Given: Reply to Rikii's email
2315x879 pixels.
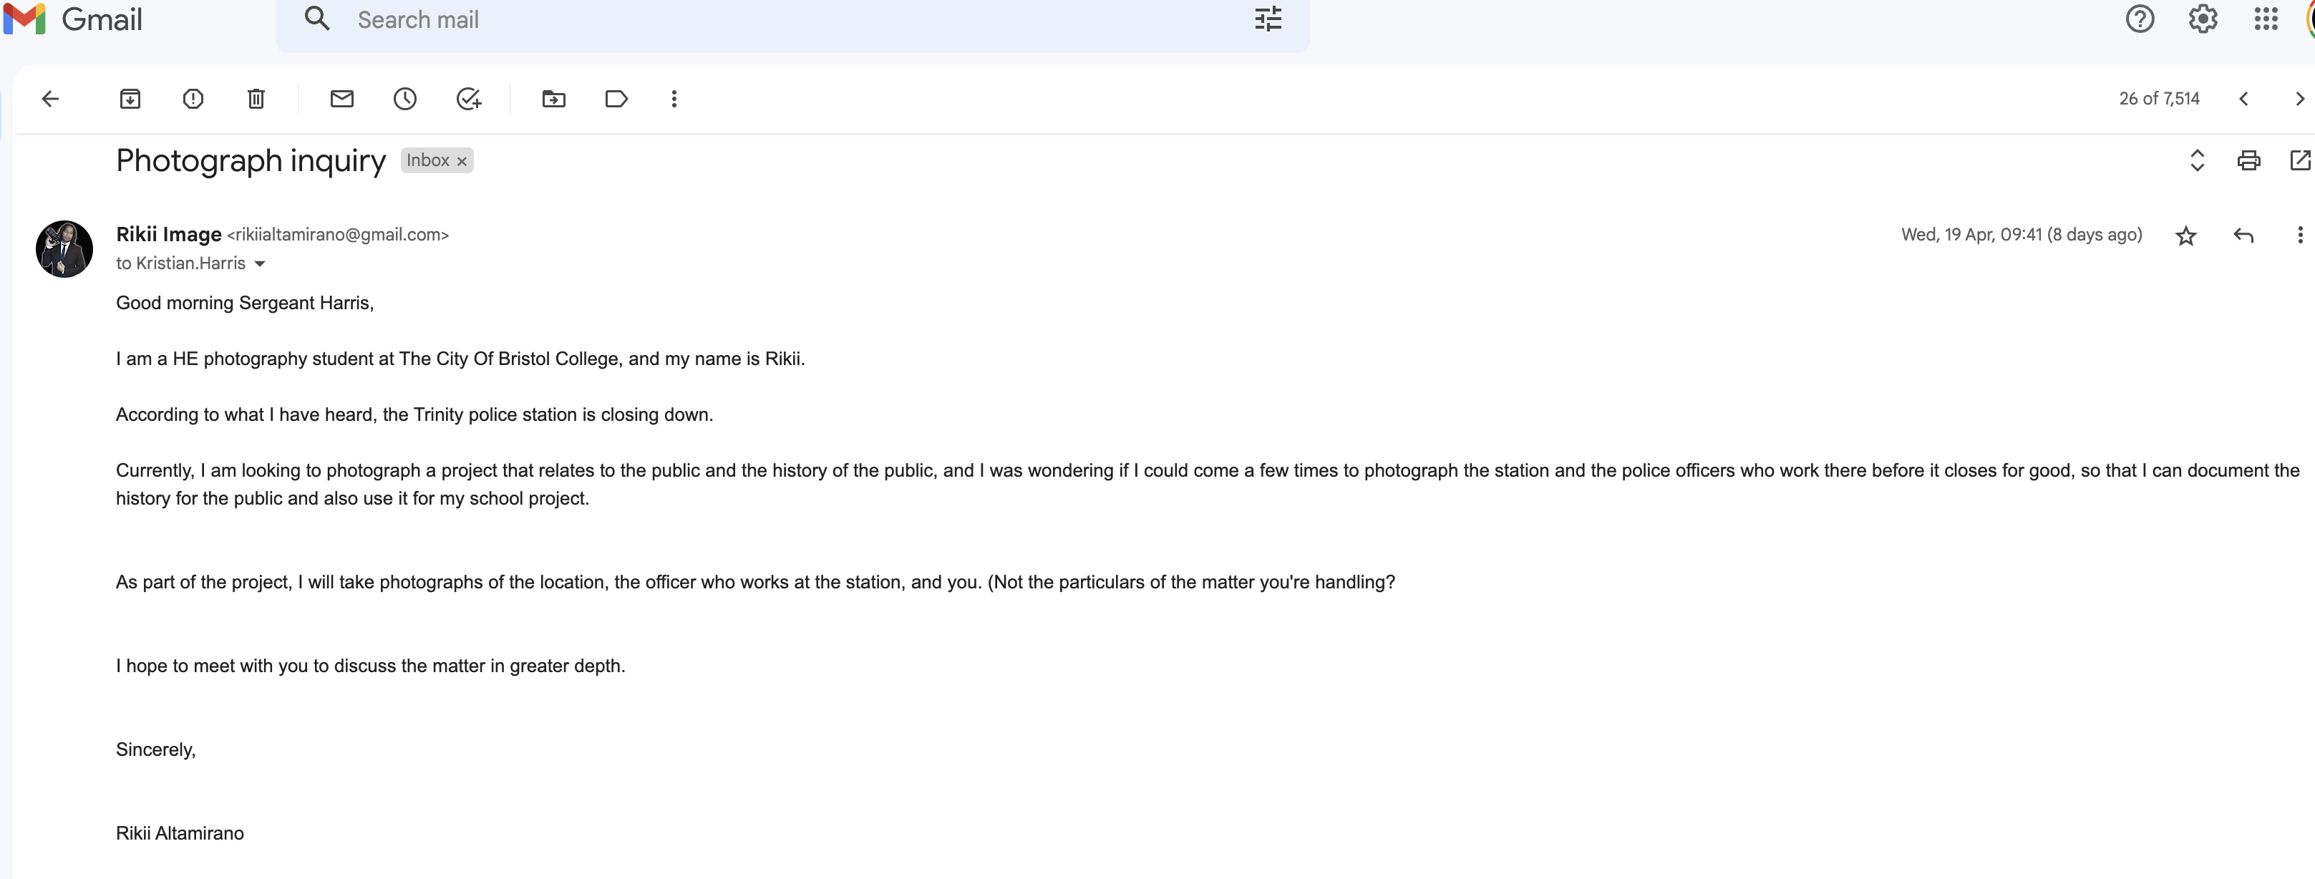Looking at the screenshot, I should point(2243,235).
